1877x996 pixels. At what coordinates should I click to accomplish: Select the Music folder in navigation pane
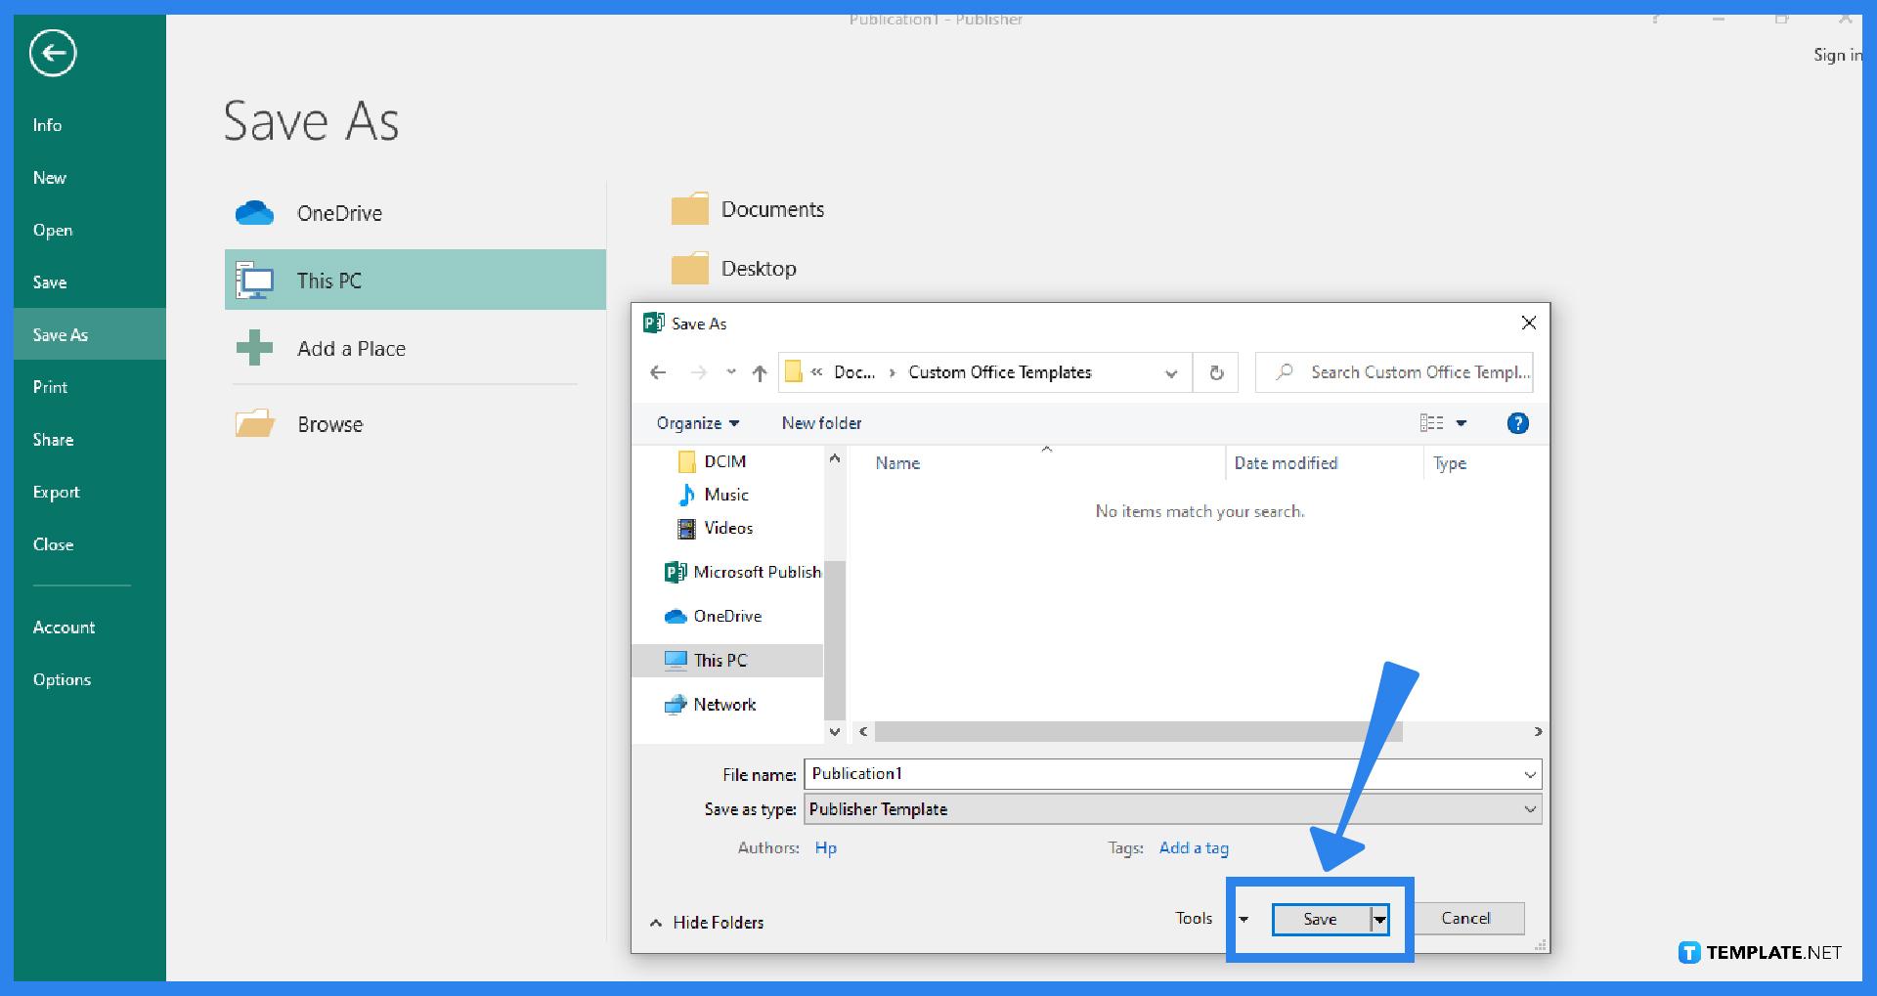tap(723, 495)
